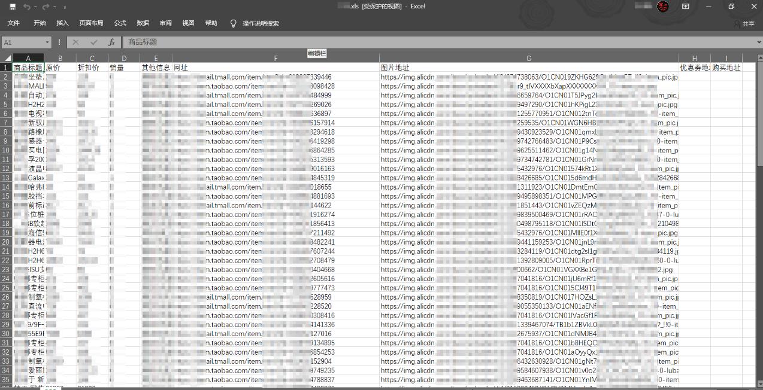763x390 pixels.
Task: Click the user account avatar picture
Action: [662, 7]
